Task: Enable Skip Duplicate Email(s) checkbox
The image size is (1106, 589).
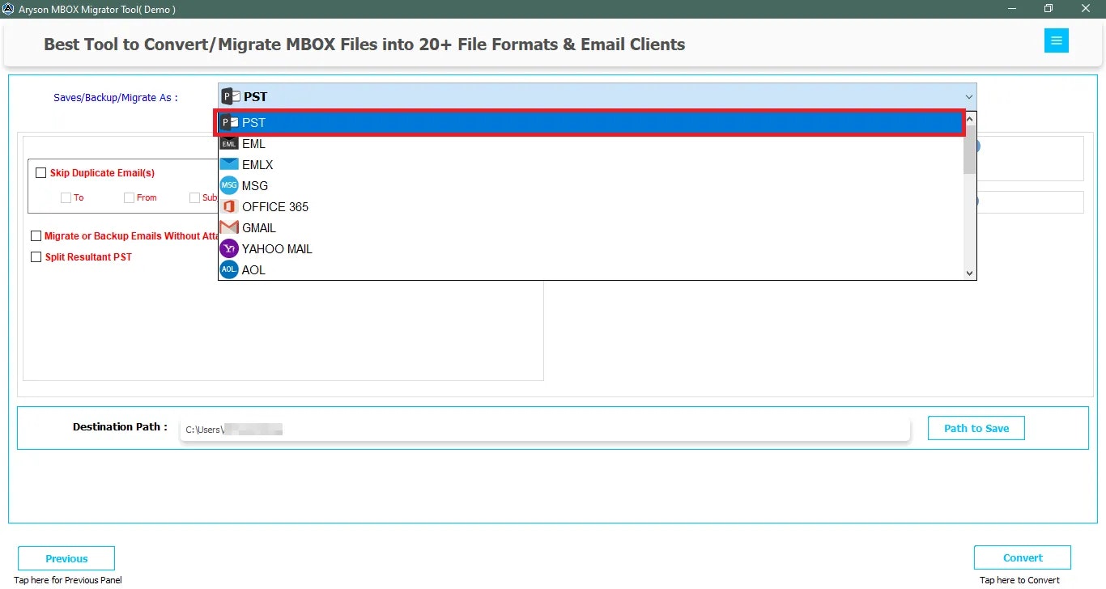Action: [x=40, y=172]
